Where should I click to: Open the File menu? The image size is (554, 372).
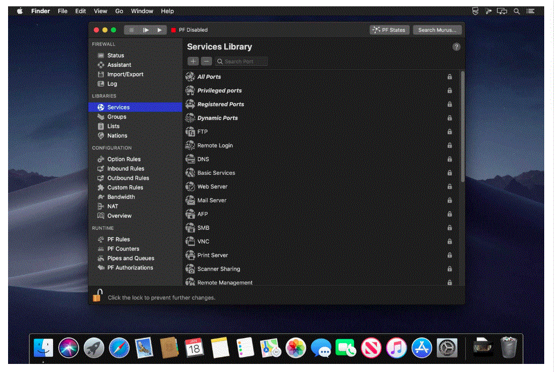[x=62, y=11]
